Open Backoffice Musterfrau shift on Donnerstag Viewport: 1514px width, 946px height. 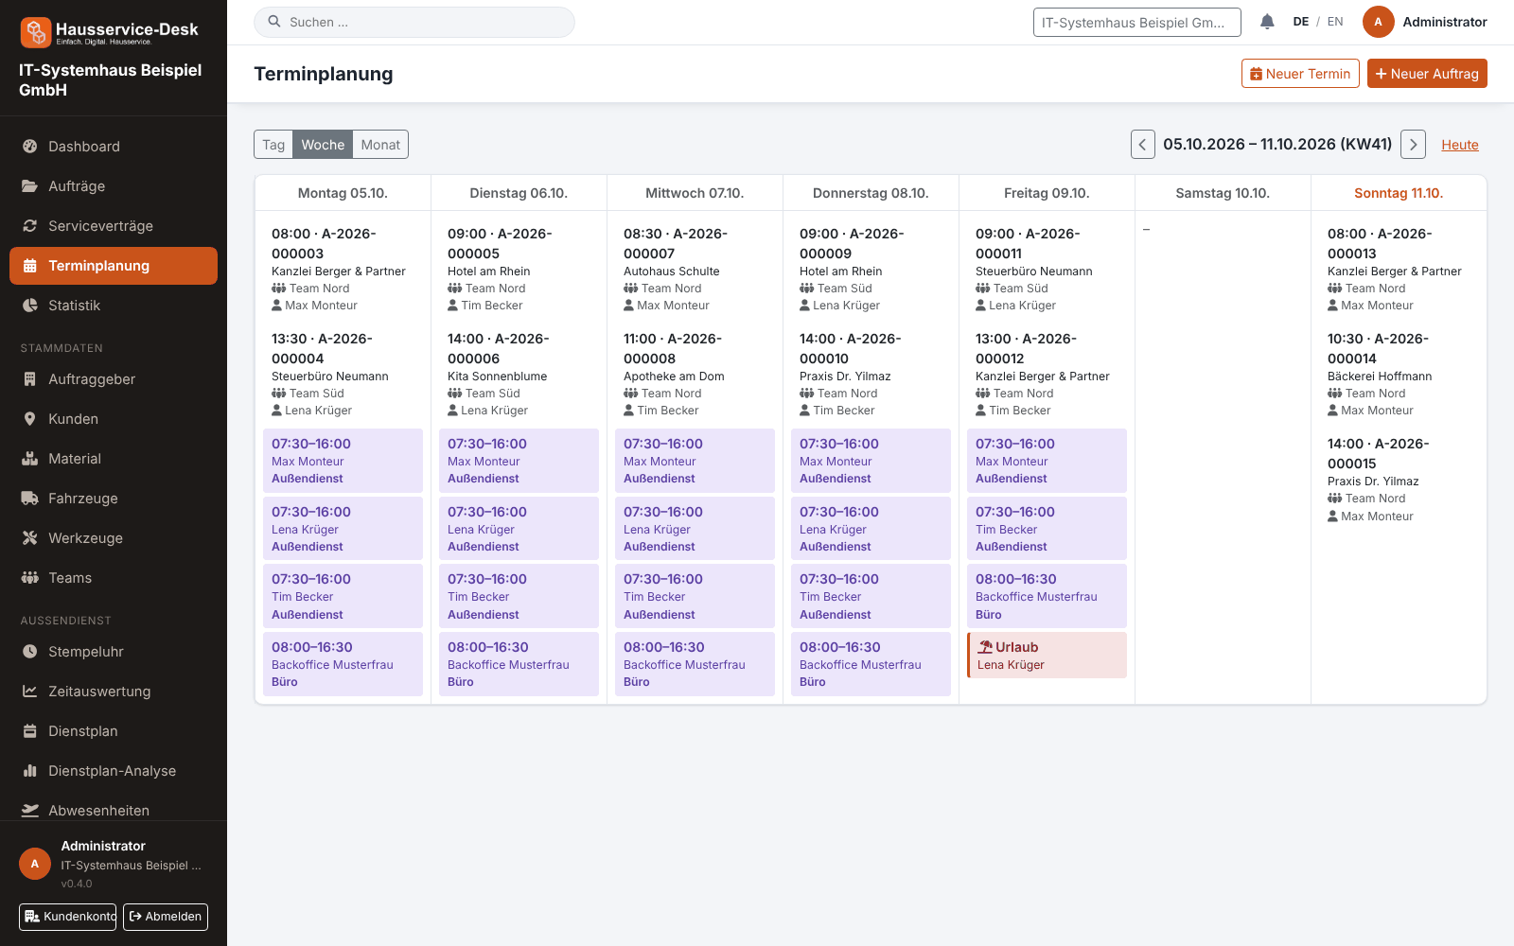(871, 664)
